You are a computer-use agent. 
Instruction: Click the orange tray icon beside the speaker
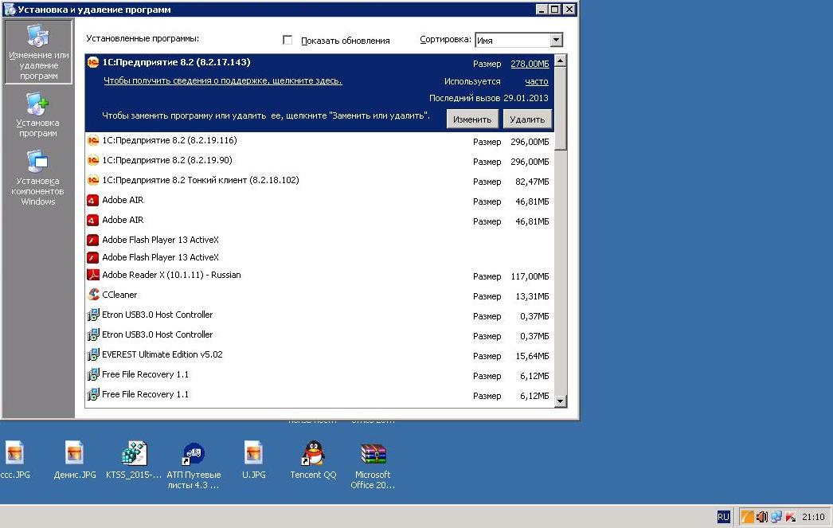pyautogui.click(x=748, y=517)
